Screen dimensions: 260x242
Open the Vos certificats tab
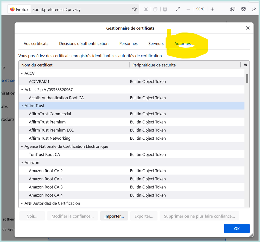(x=36, y=44)
